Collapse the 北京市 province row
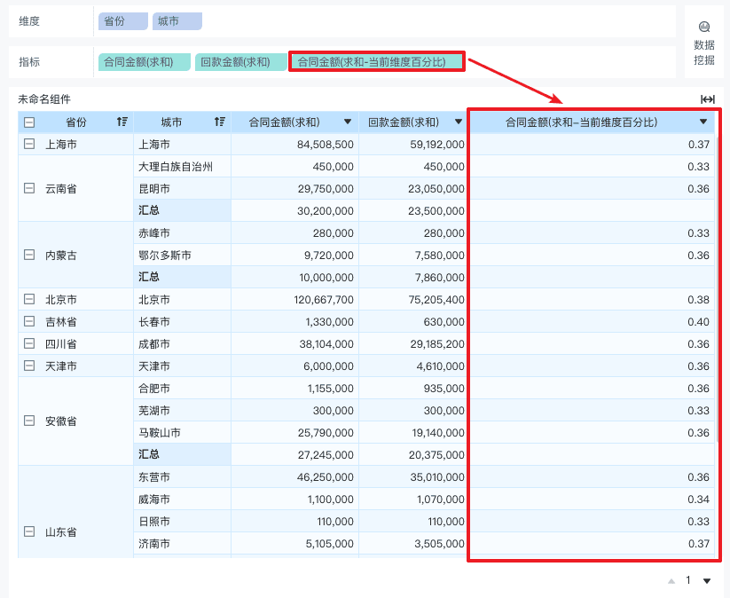This screenshot has height=598, width=730. coord(29,299)
